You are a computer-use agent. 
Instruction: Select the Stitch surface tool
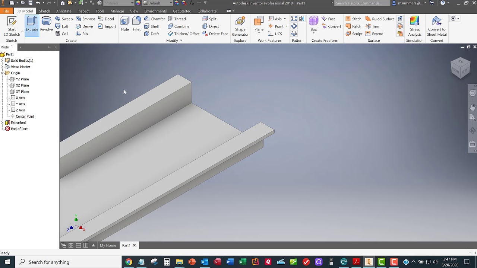[353, 19]
